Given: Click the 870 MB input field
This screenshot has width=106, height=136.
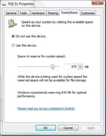Looking at the screenshot, I should (71, 67).
